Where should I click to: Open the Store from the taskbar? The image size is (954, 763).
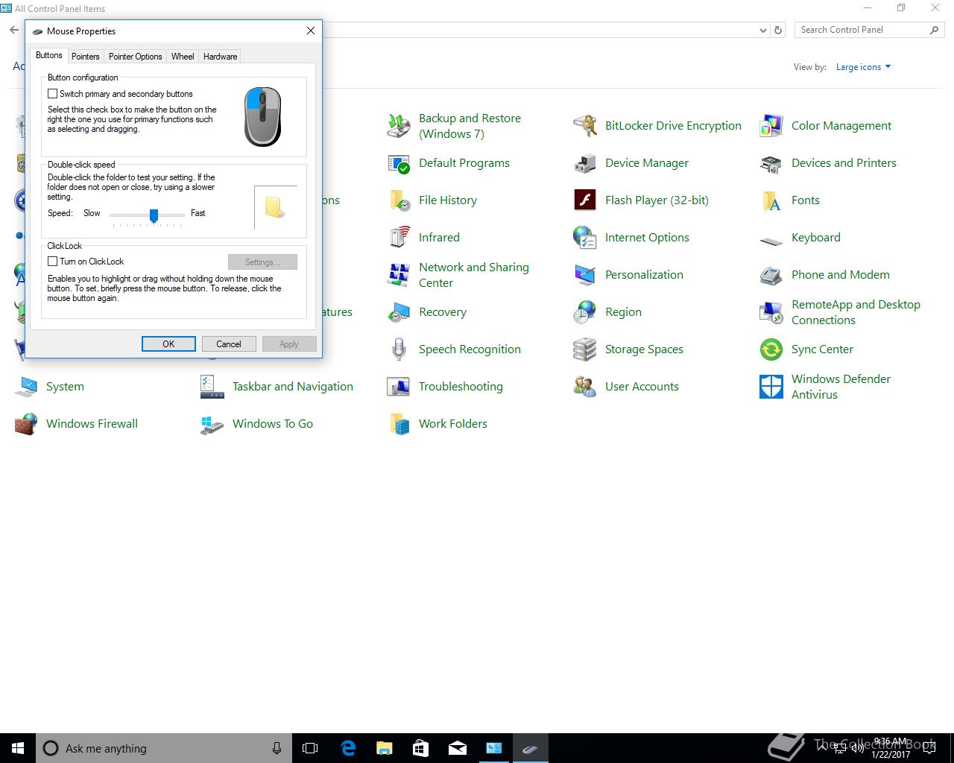[x=420, y=748]
